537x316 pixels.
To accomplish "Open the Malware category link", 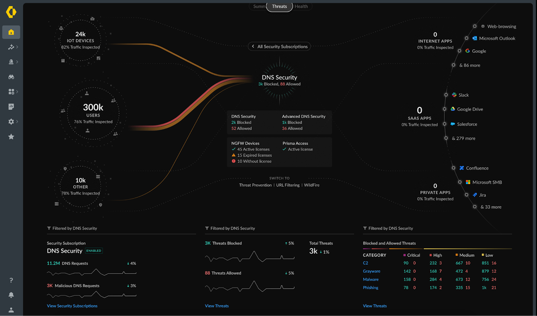I will coord(371,280).
